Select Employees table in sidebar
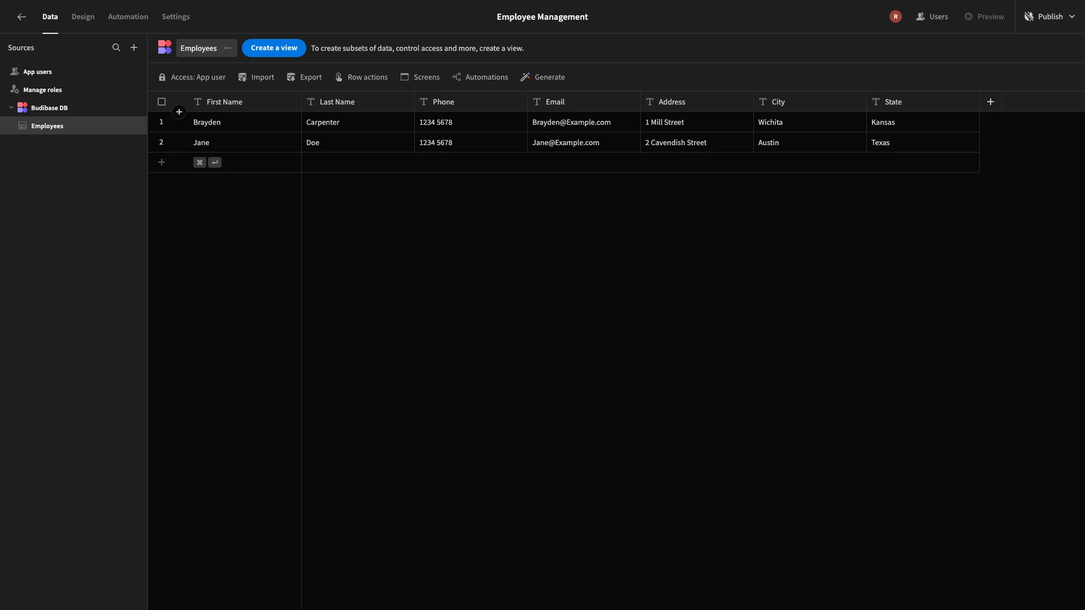 tap(73, 126)
